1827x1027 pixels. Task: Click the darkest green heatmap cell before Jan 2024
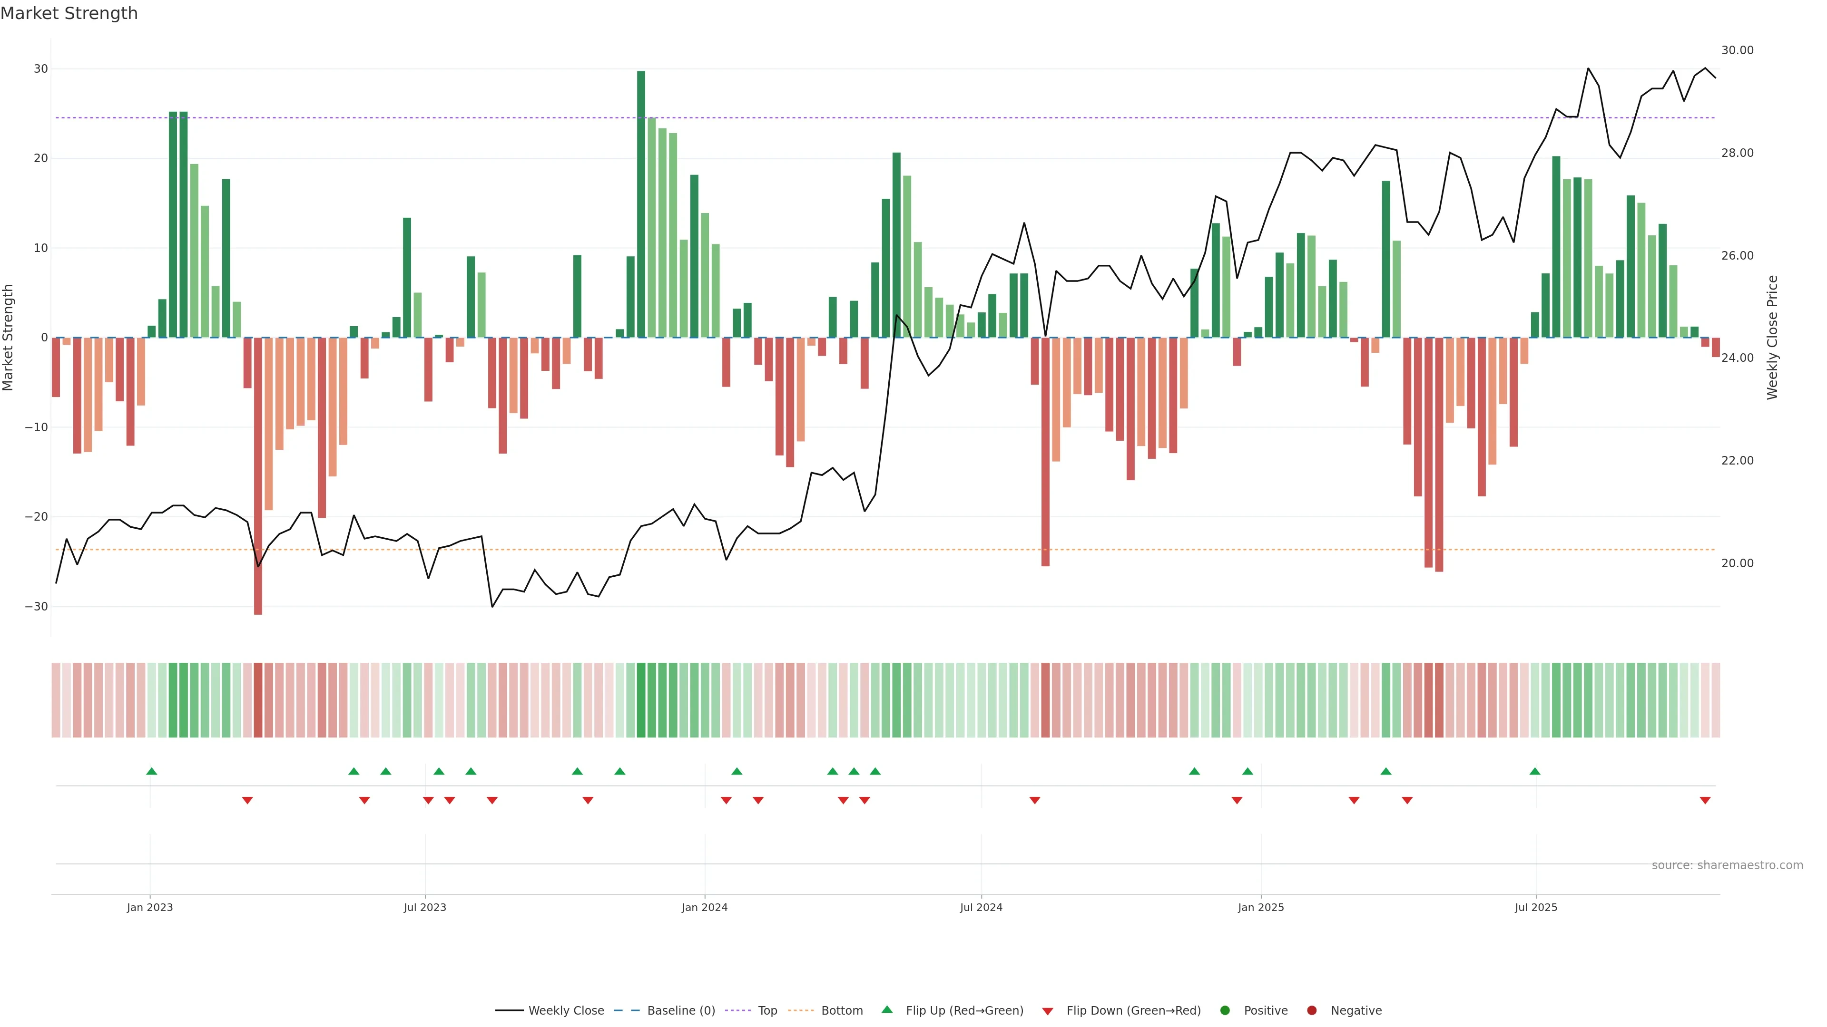click(641, 700)
